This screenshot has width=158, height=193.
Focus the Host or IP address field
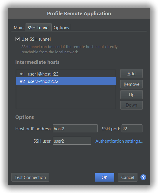pos(75,129)
